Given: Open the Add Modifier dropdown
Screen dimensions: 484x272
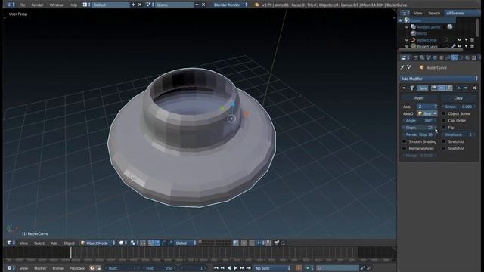Looking at the screenshot, I should pyautogui.click(x=439, y=79).
